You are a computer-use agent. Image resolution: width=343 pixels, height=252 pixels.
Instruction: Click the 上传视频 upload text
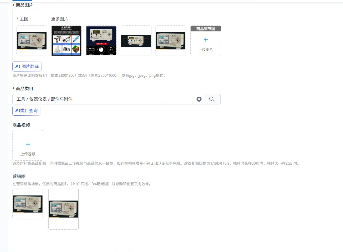point(28,154)
